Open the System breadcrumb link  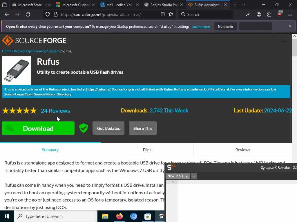(x=54, y=51)
